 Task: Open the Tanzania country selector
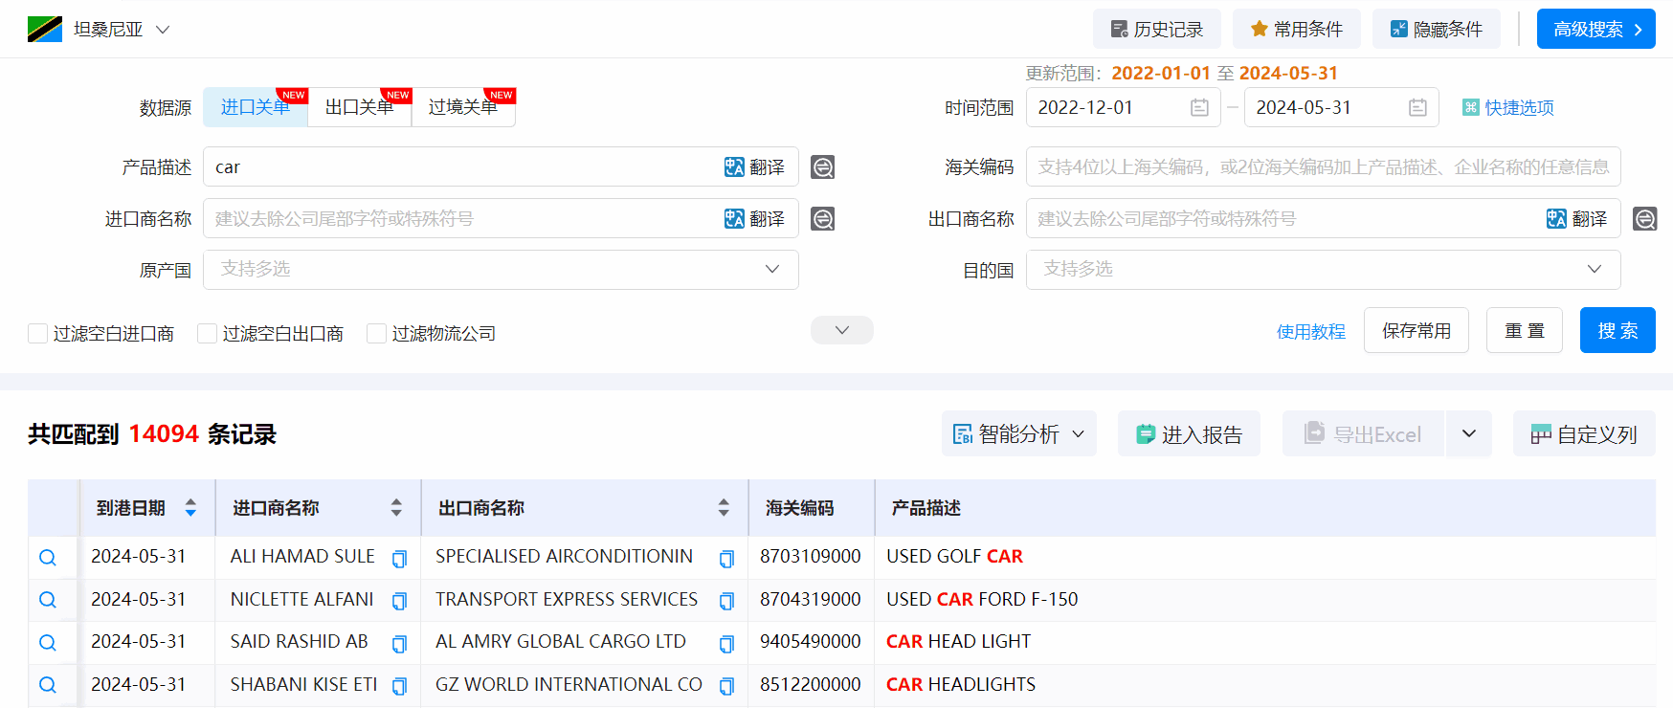coord(99,30)
